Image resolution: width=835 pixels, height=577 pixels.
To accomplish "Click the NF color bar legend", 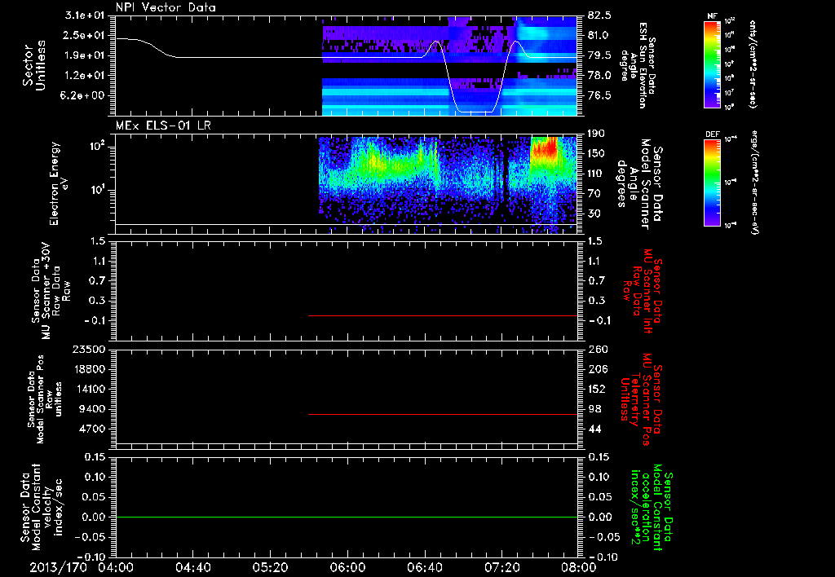I will coord(712,64).
